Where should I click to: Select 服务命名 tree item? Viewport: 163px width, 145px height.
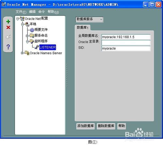pos(41,35)
